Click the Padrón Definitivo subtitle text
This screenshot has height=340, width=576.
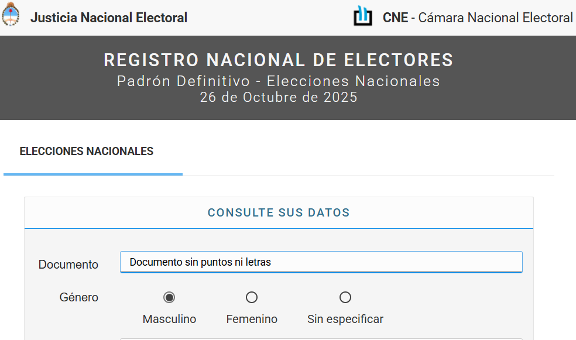pos(278,81)
